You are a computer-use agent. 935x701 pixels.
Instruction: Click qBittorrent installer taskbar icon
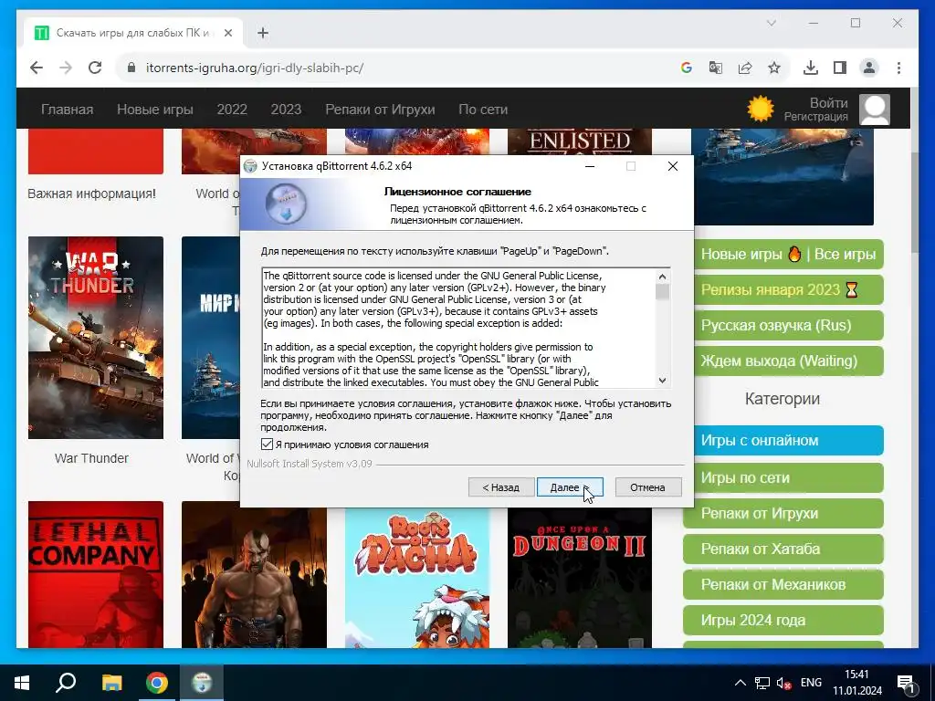(x=202, y=683)
